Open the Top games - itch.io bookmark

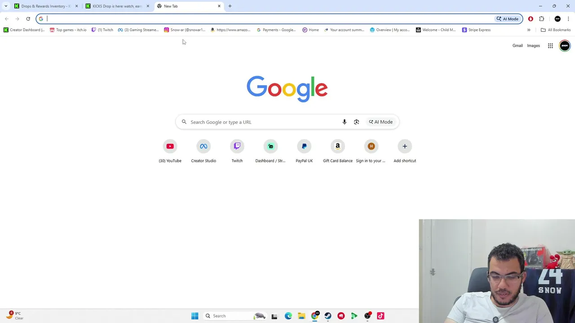click(68, 30)
